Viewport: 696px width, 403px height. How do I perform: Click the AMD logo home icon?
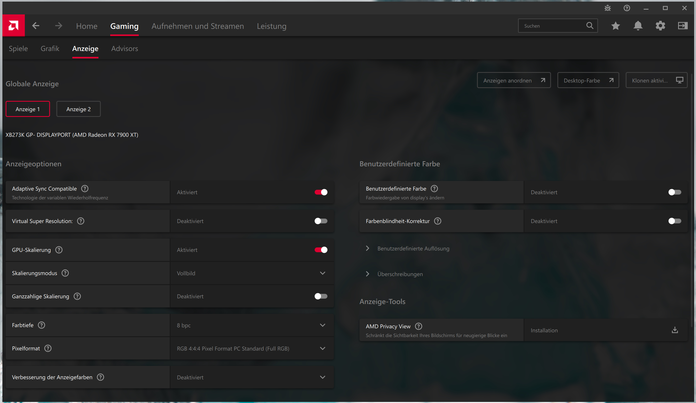[14, 25]
